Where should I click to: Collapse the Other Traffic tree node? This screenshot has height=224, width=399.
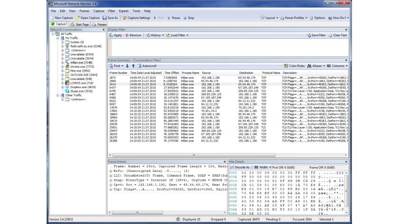coord(58,95)
